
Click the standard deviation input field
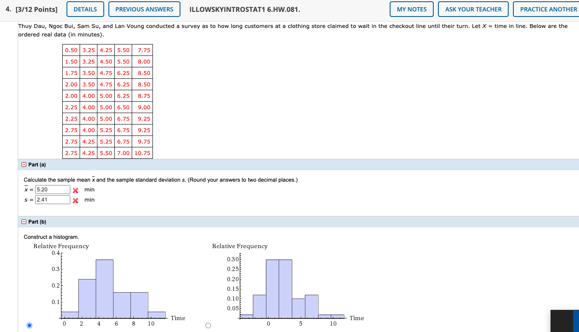(53, 200)
